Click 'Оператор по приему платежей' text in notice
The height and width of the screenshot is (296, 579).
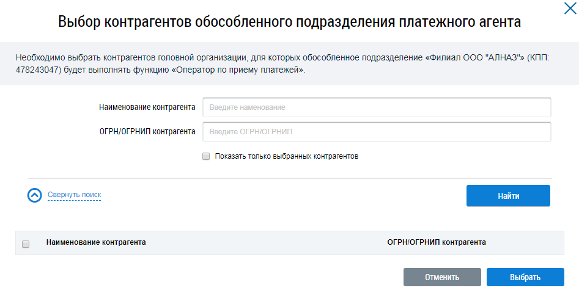point(238,70)
